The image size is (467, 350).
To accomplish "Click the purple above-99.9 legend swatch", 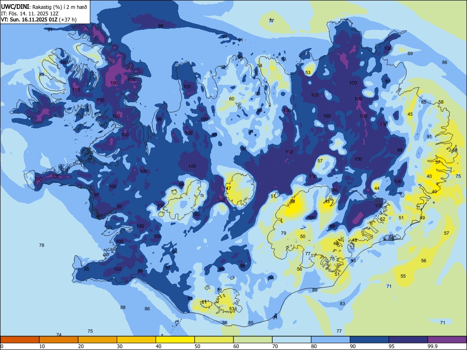I will click(x=447, y=340).
